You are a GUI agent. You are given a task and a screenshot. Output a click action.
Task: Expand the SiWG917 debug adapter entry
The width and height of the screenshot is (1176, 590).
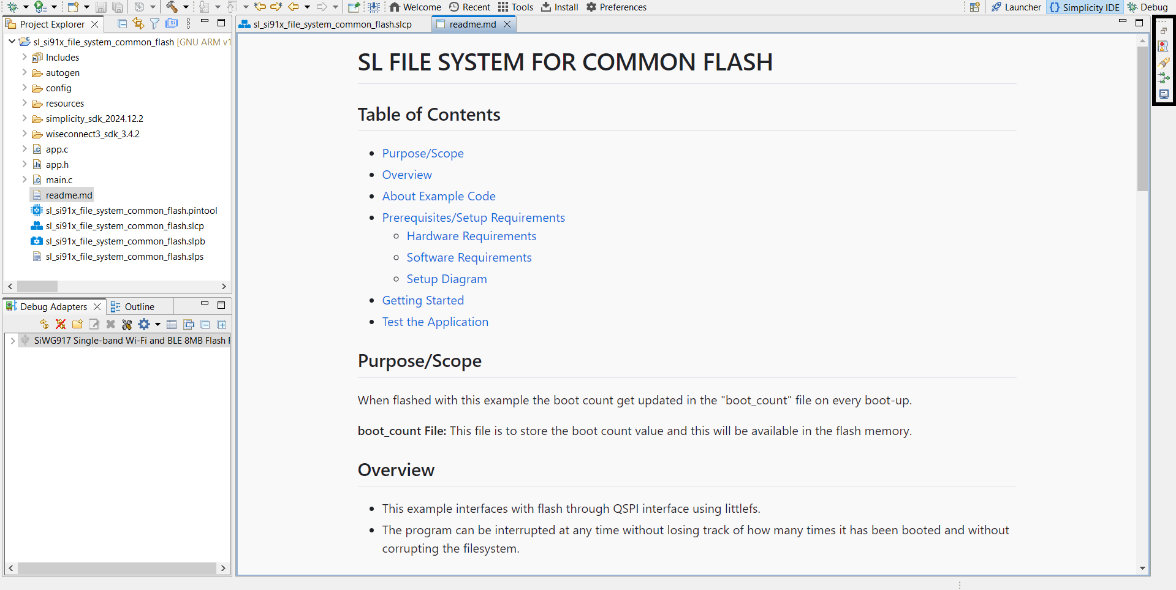pyautogui.click(x=13, y=341)
